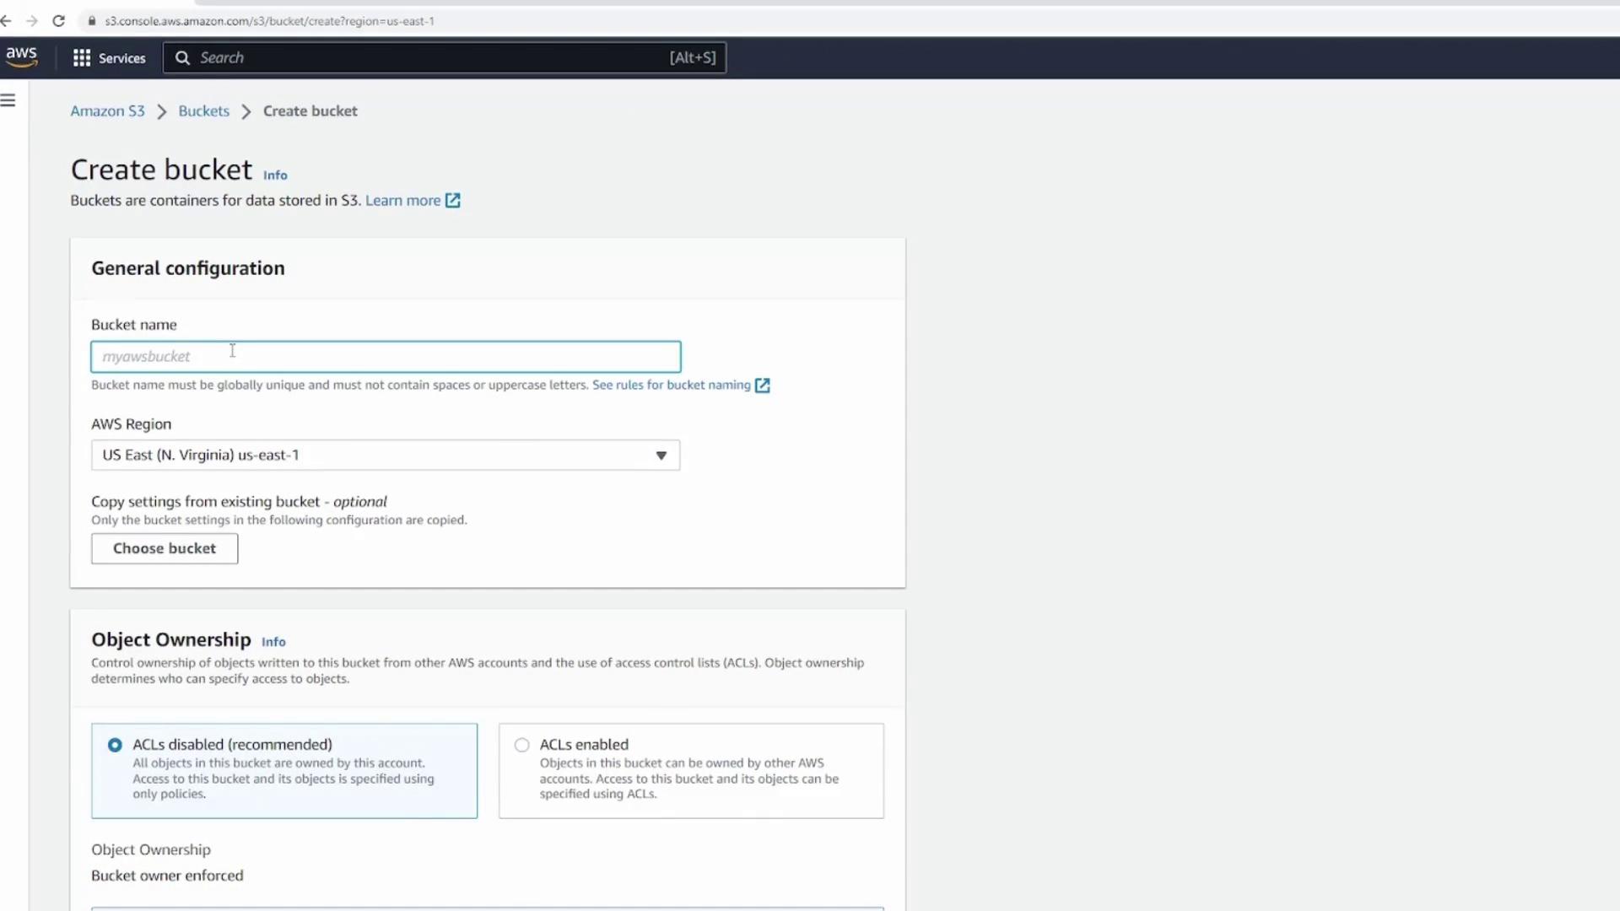Click the AWS logo home icon
The image size is (1620, 911).
(21, 57)
